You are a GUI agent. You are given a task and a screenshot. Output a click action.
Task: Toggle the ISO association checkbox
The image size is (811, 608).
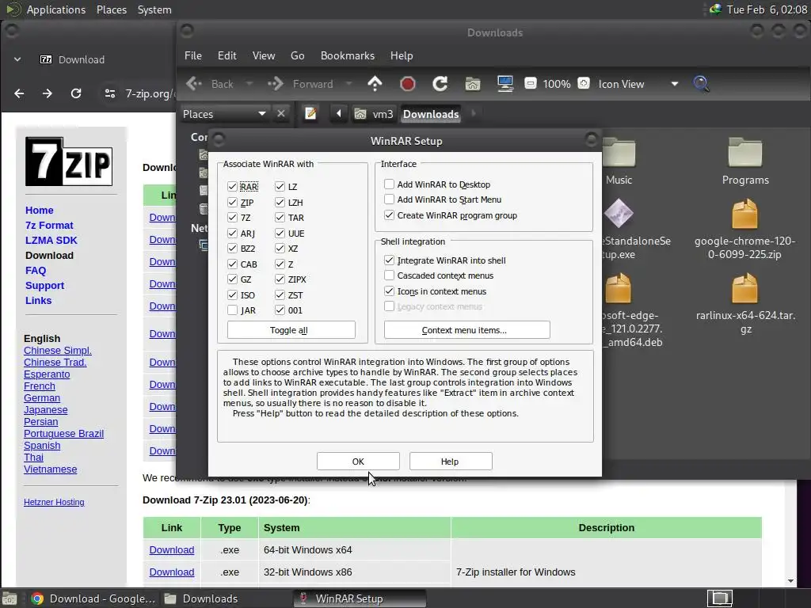click(232, 294)
